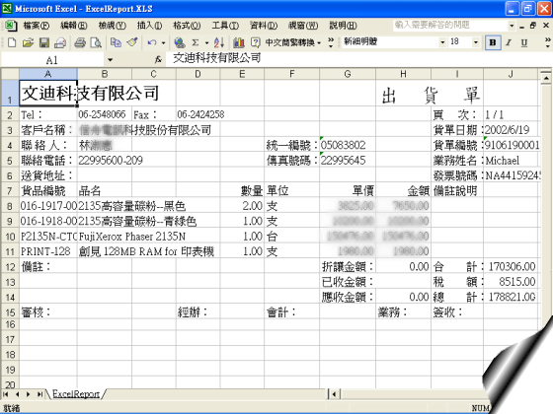Expand more formatting toolbar buttons chevron

(547, 42)
